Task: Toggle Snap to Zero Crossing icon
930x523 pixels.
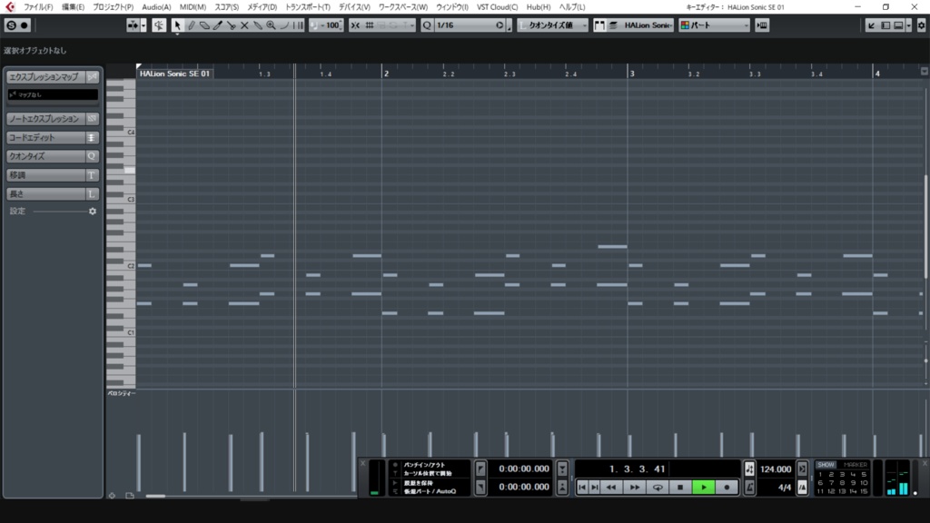Action: [355, 25]
